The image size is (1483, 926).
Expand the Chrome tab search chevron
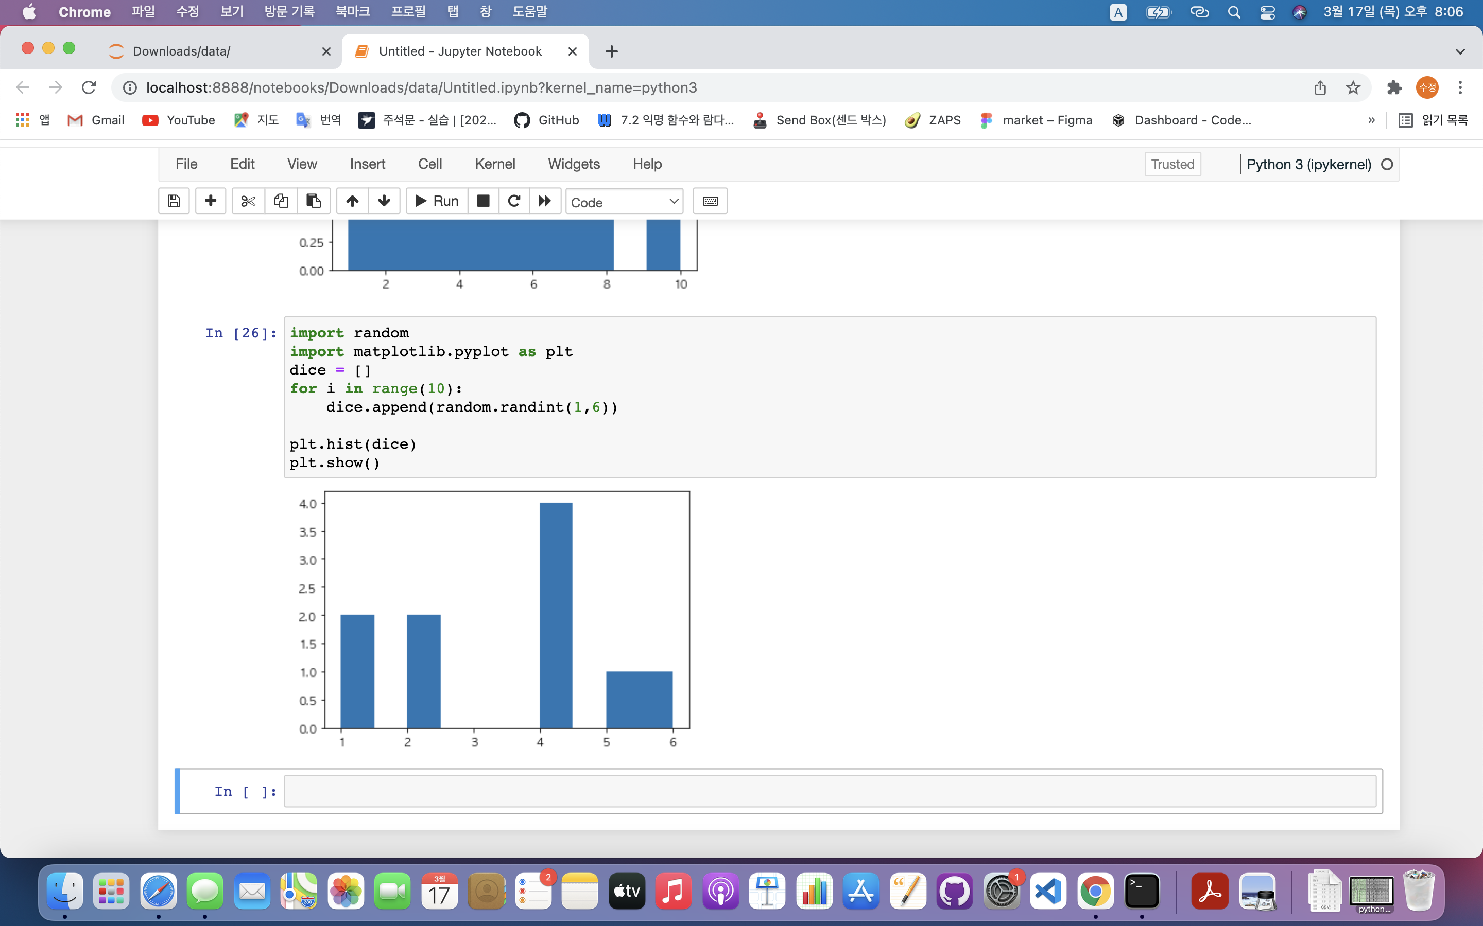point(1460,51)
